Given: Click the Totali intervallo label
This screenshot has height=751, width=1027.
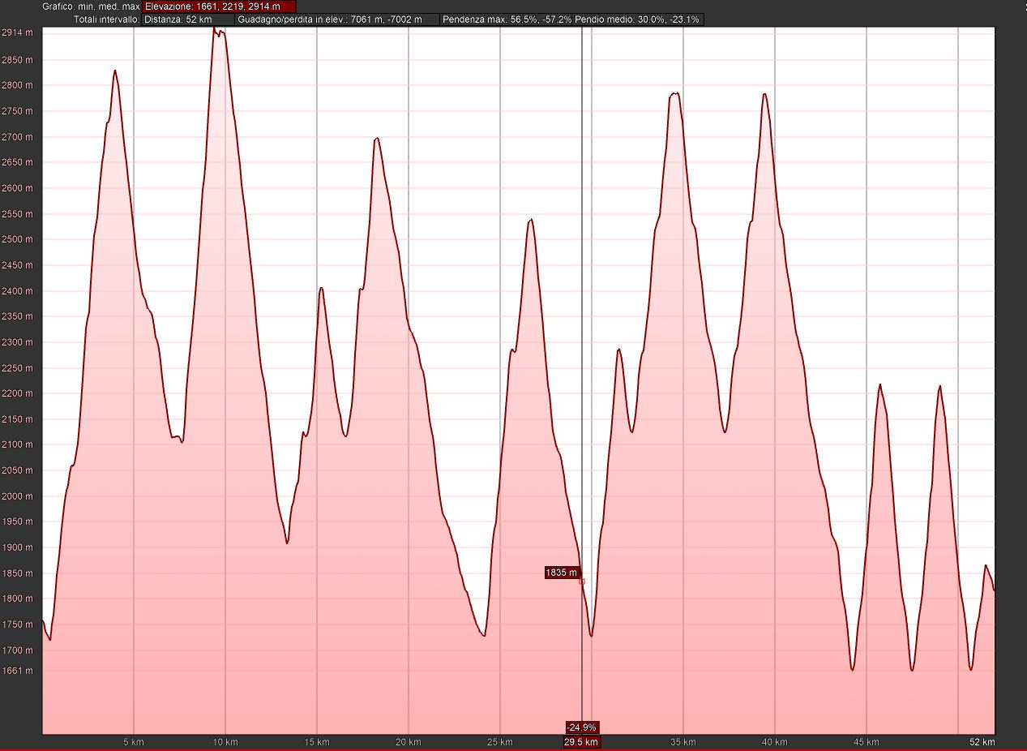Looking at the screenshot, I should click(106, 19).
